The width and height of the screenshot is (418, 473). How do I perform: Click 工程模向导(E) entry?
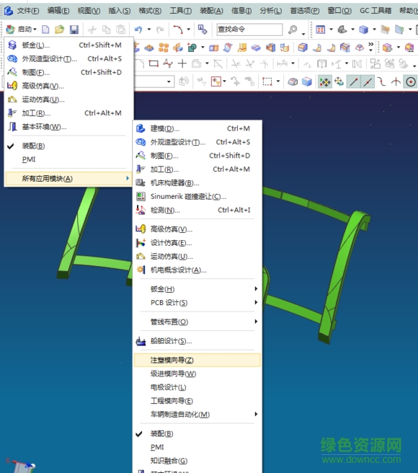click(x=197, y=401)
